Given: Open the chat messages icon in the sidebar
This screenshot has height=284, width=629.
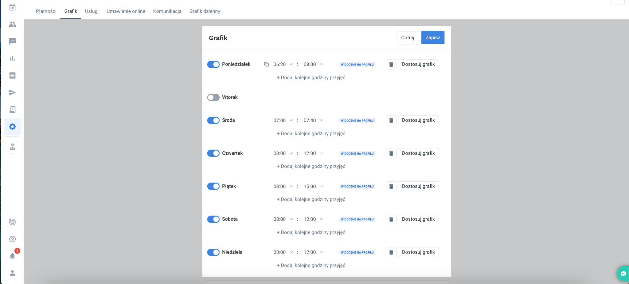Looking at the screenshot, I should click(x=12, y=41).
